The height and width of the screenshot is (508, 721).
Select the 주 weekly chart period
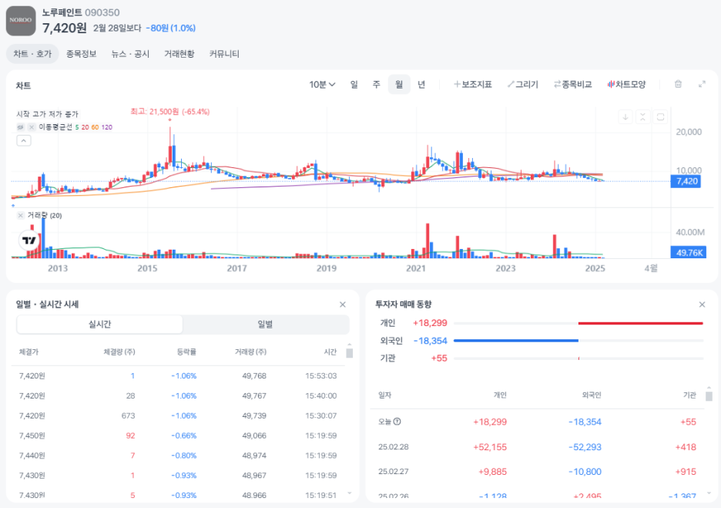pyautogui.click(x=377, y=85)
